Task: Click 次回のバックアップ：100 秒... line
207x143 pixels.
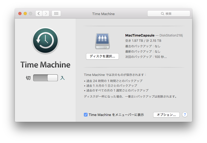Action: (x=146, y=57)
